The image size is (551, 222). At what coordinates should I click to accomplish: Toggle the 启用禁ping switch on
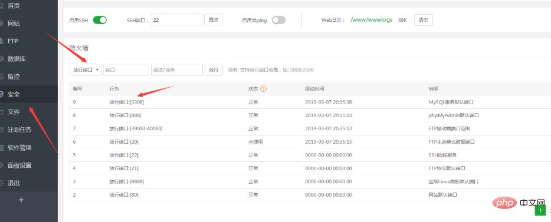278,20
